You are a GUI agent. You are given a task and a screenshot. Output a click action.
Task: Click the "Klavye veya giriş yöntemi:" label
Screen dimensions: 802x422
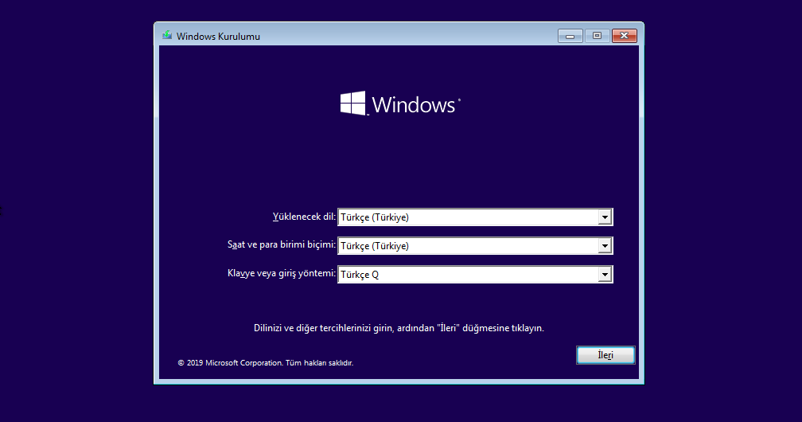tap(282, 274)
